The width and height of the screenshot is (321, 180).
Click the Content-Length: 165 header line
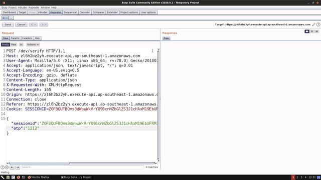coord(29,90)
